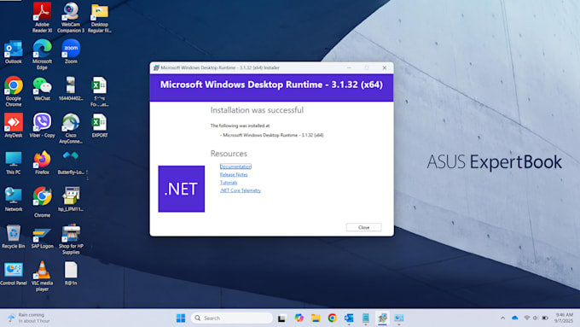Launch Microsoft Edge from the desktop

(x=42, y=55)
